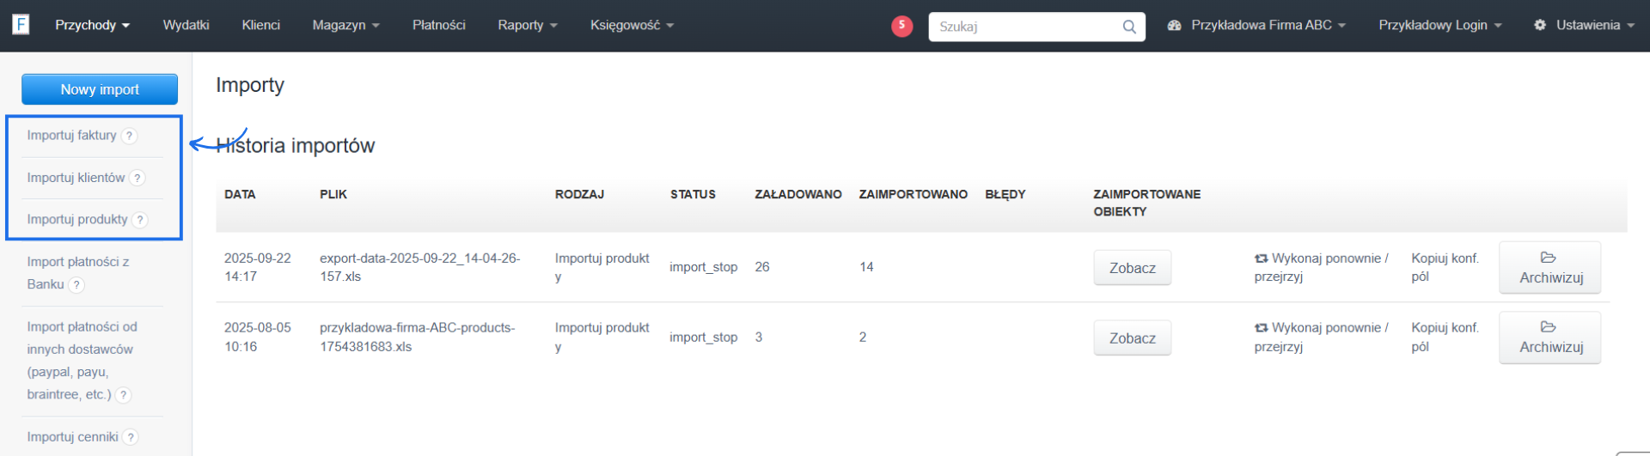Click the ZAIMPORTOWANE OBIEKTY column header
1650x456 pixels.
(x=1147, y=203)
